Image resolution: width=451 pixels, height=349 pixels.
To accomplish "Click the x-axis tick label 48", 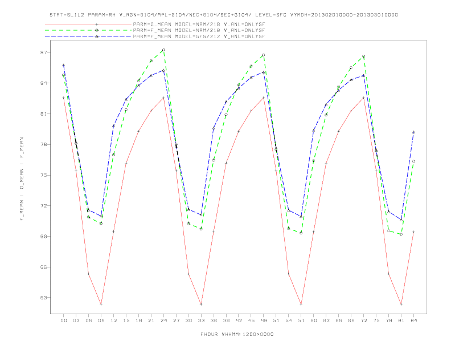I will [264, 320].
